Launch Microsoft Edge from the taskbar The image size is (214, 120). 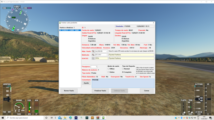pyautogui.click(x=70, y=118)
